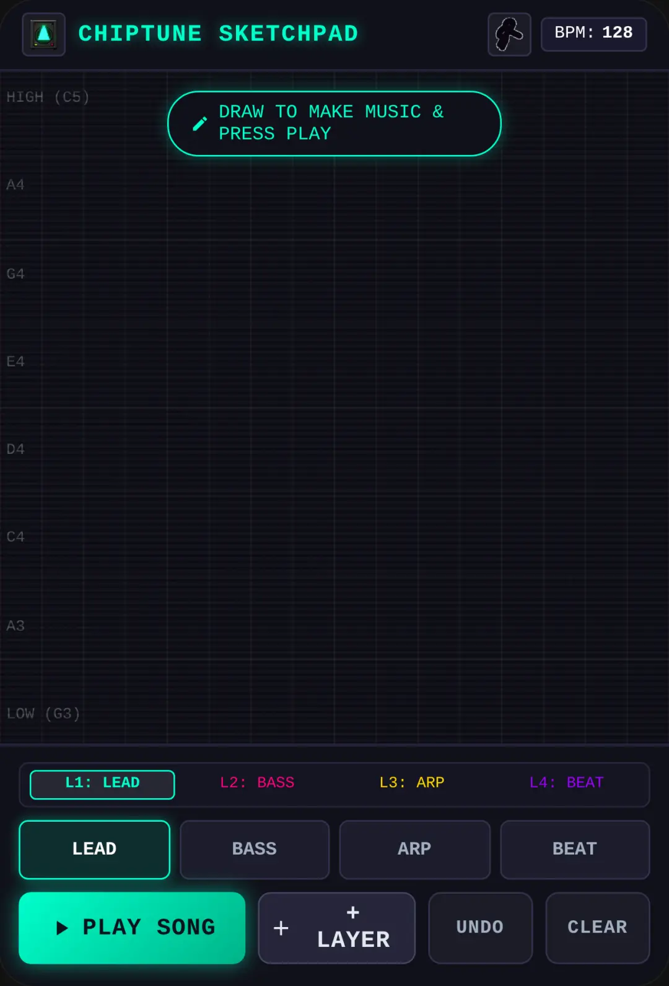Click the 'DRAW TO MAKE MUSIC & PRESS PLAY' hint
The width and height of the screenshot is (669, 986).
pos(334,123)
